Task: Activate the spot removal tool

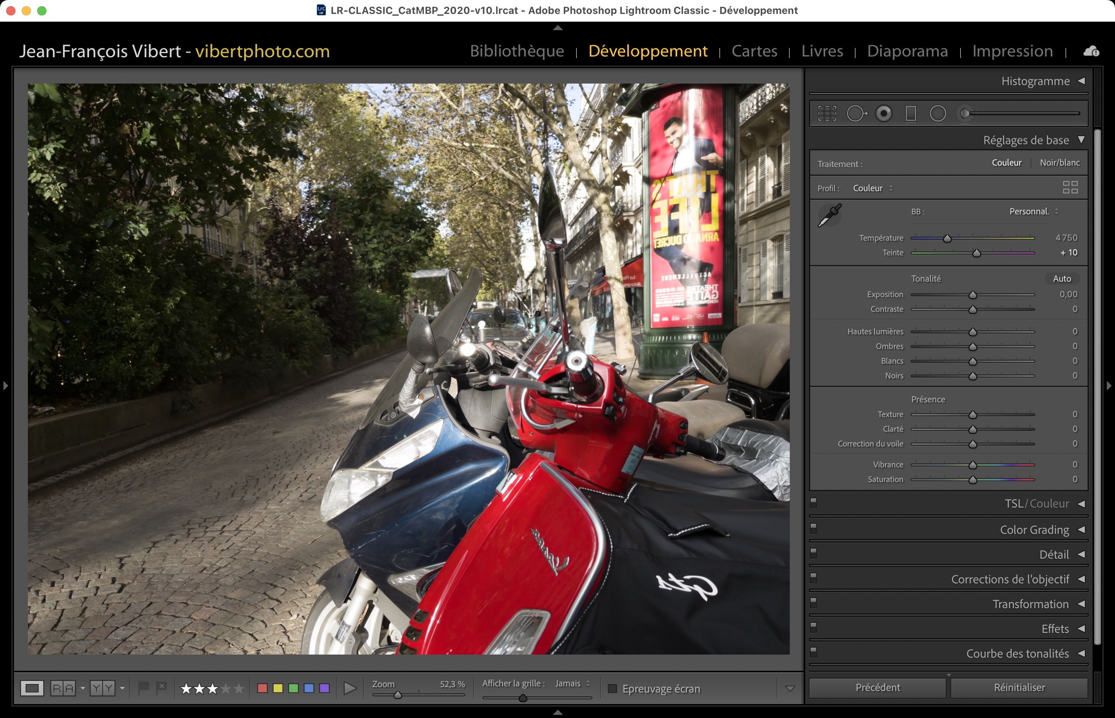Action: pyautogui.click(x=856, y=113)
